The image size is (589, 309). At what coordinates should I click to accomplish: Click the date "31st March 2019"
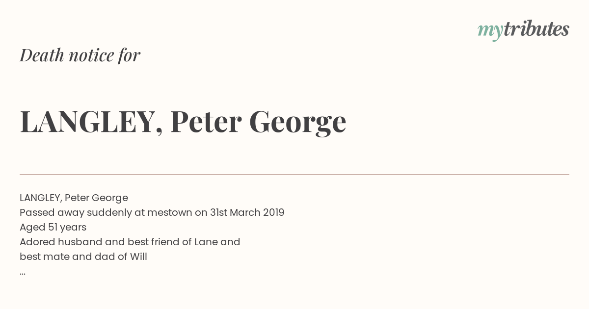[247, 212]
